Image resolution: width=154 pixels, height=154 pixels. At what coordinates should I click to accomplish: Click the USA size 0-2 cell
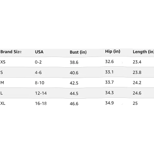[38, 62]
